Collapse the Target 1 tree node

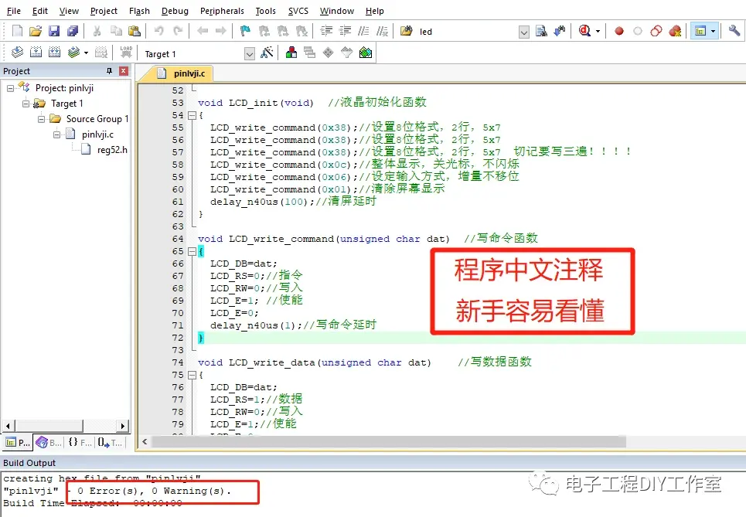click(26, 104)
